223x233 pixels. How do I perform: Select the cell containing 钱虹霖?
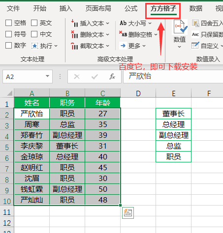tap(32, 189)
